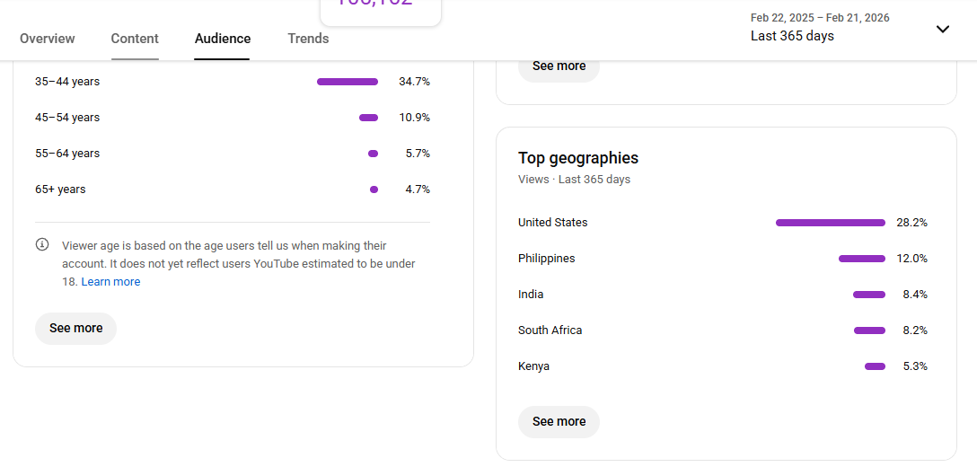Image resolution: width=977 pixels, height=467 pixels.
Task: Go to the Trends tab
Action: (x=308, y=39)
